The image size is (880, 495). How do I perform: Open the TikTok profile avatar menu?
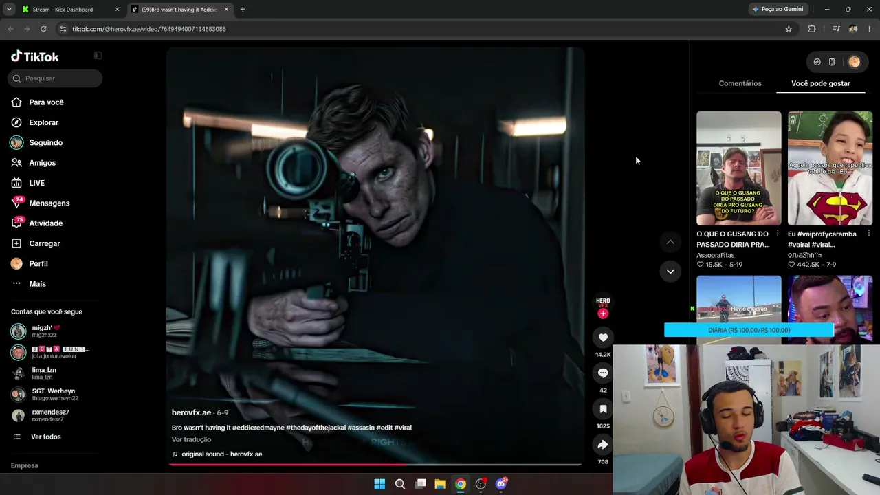coord(854,62)
